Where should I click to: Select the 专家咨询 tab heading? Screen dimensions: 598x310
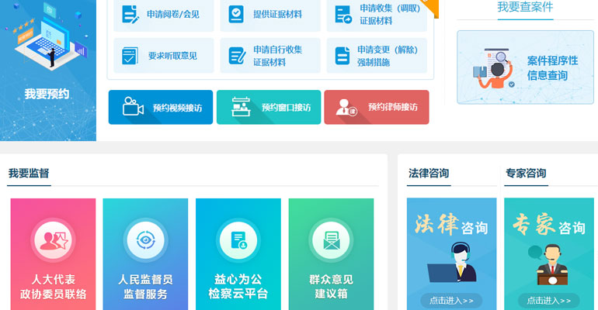(526, 174)
